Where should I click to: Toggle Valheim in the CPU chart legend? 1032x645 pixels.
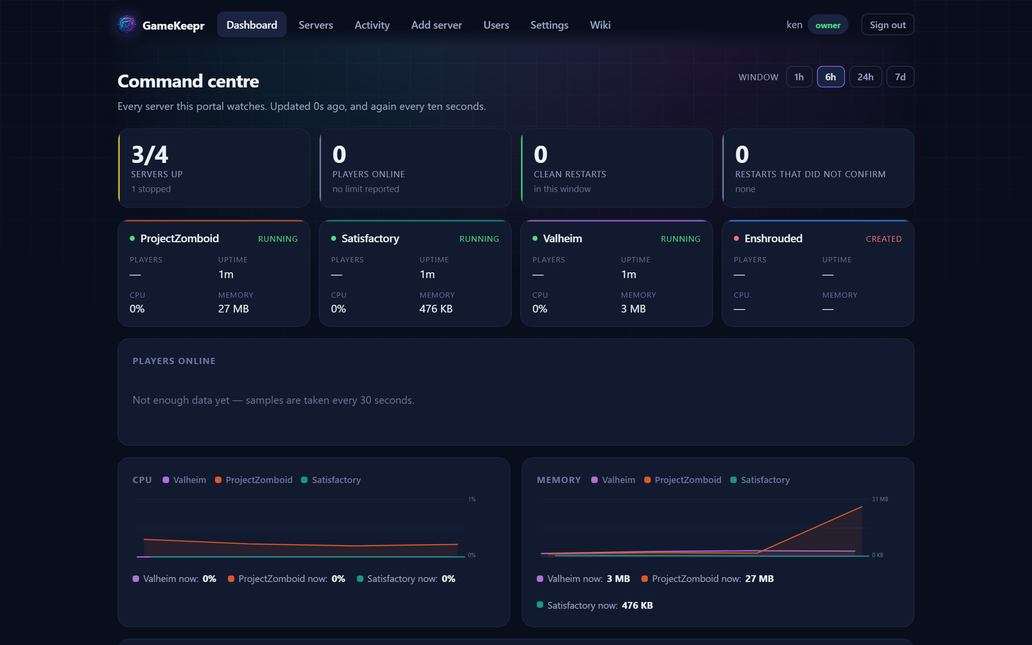coord(184,480)
